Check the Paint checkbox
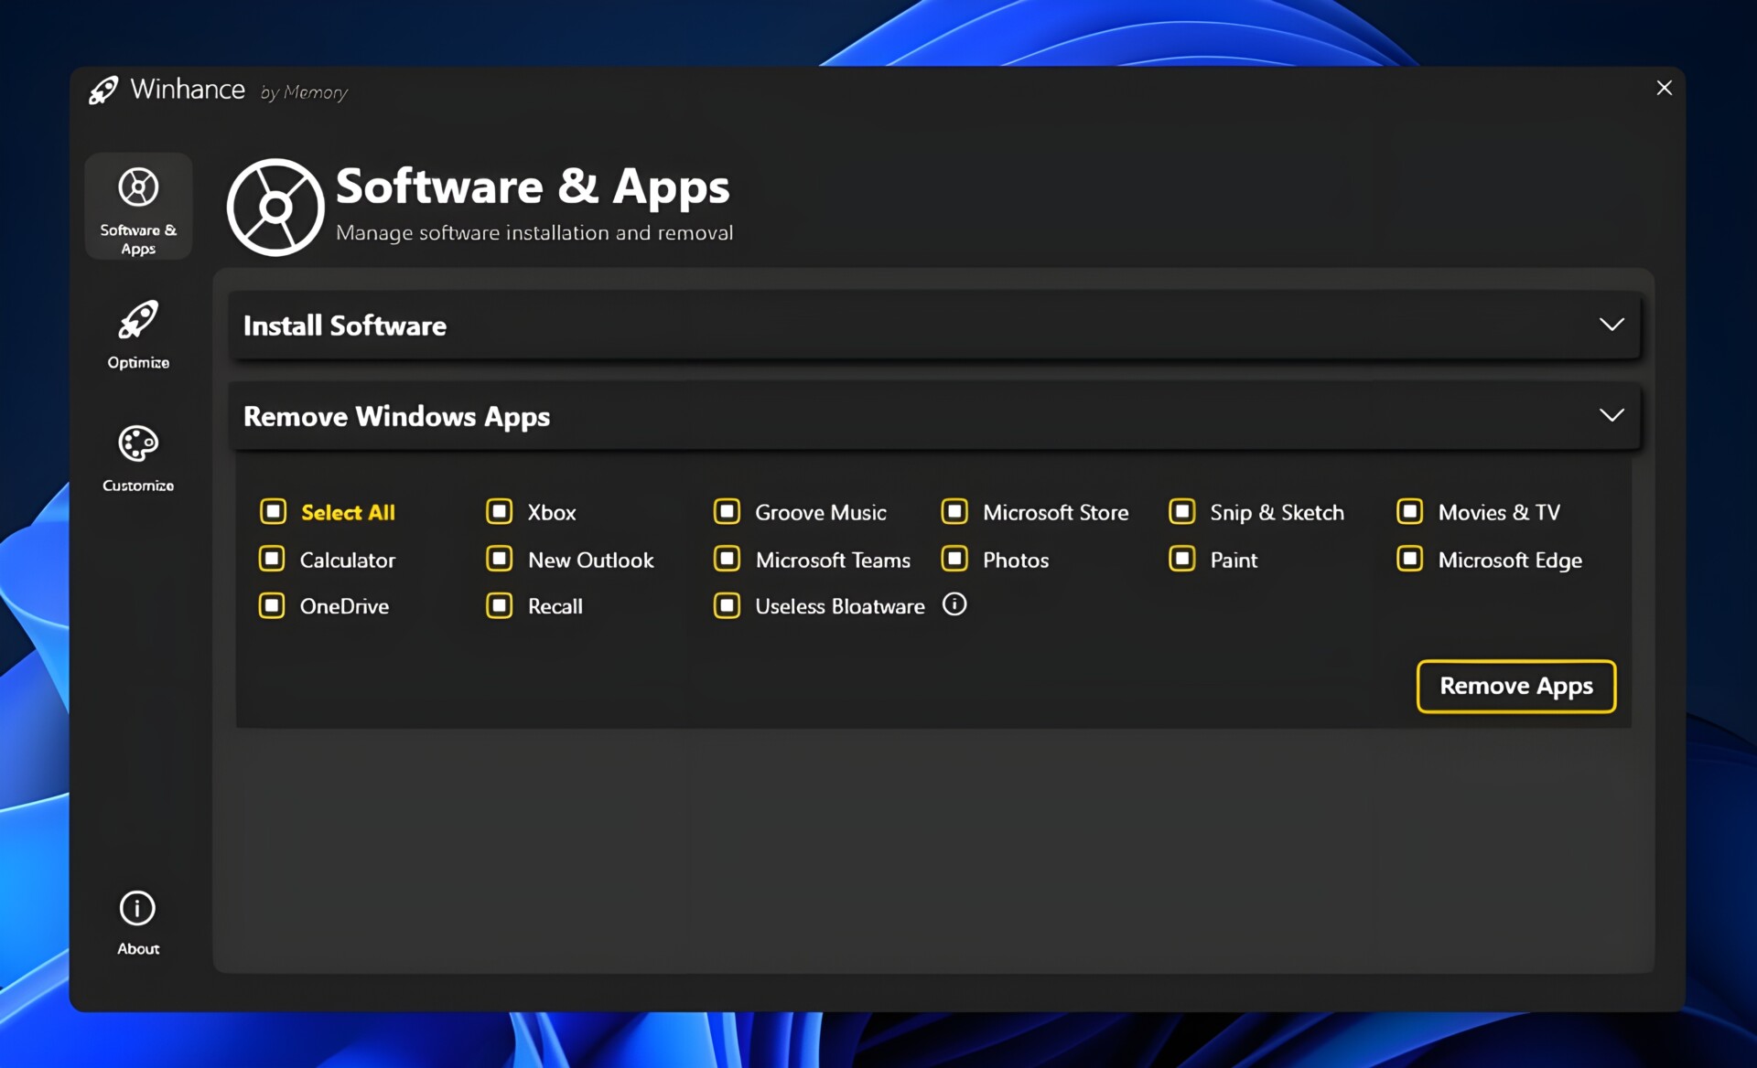Image resolution: width=1757 pixels, height=1068 pixels. [1182, 559]
